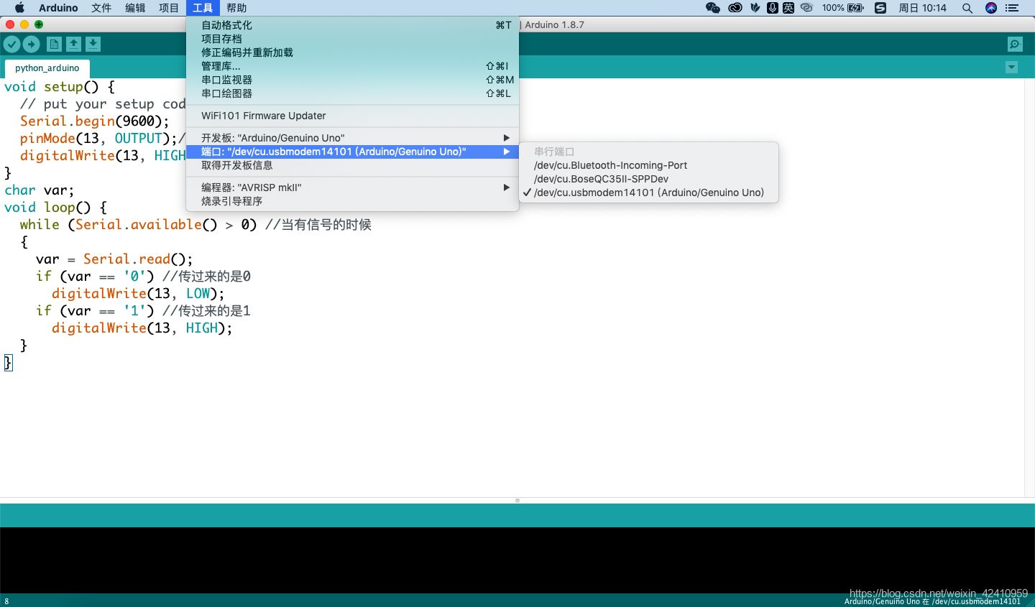Choose 自动格式化 in Tools menu
This screenshot has width=1035, height=607.
point(352,25)
